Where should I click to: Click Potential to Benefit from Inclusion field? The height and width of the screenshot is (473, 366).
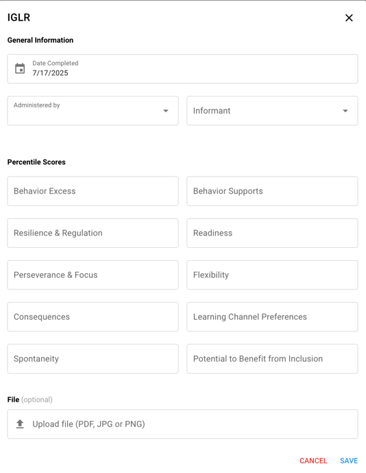click(272, 359)
